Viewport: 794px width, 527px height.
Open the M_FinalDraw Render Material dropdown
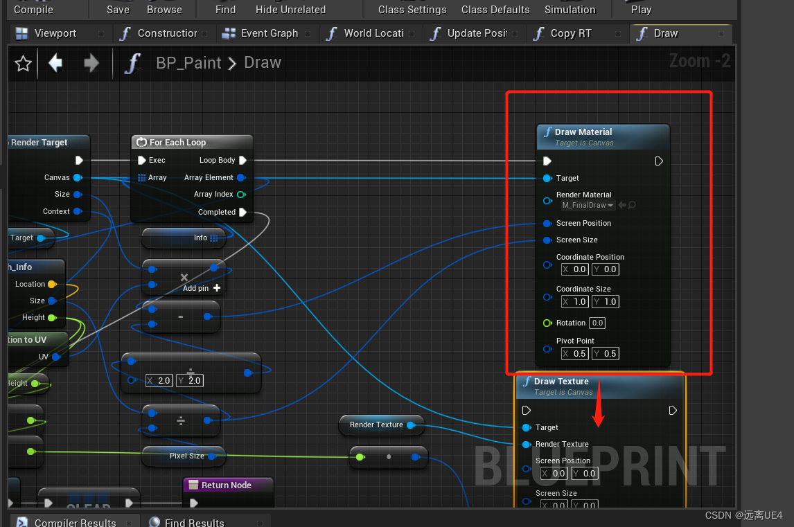[588, 205]
